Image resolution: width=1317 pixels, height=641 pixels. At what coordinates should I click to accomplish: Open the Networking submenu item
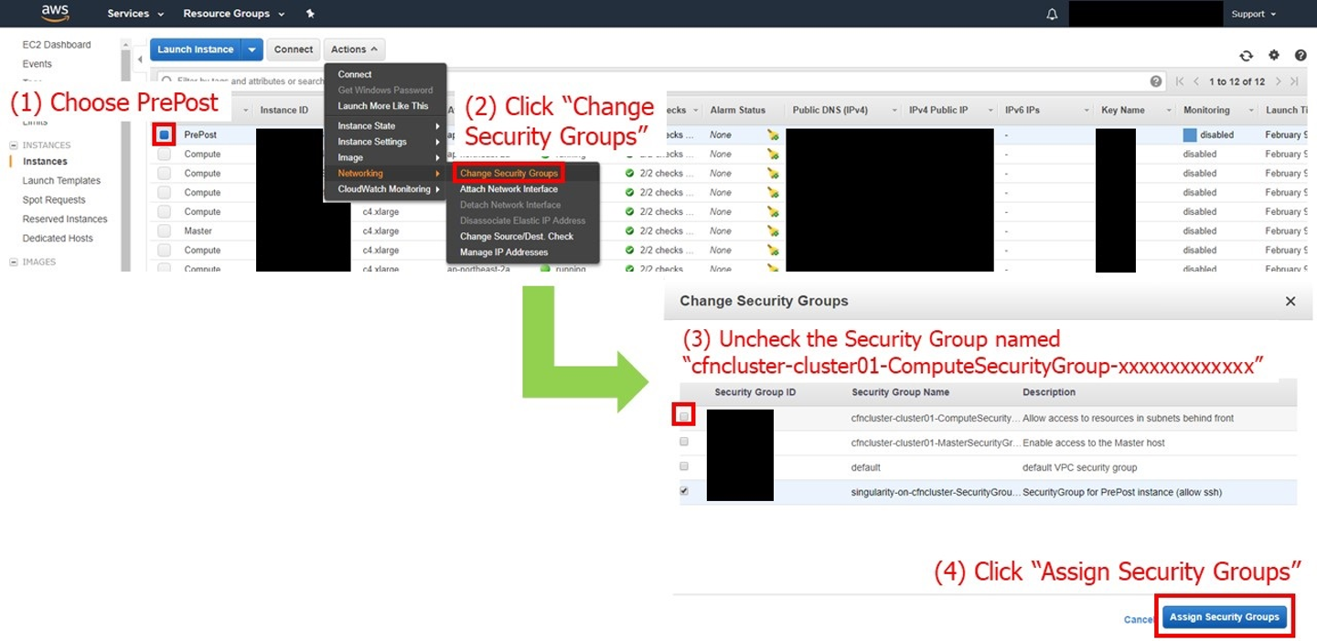click(x=385, y=173)
